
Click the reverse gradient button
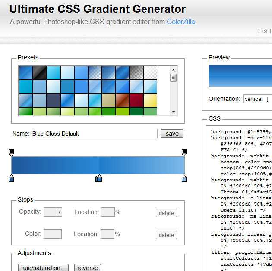[88, 268]
